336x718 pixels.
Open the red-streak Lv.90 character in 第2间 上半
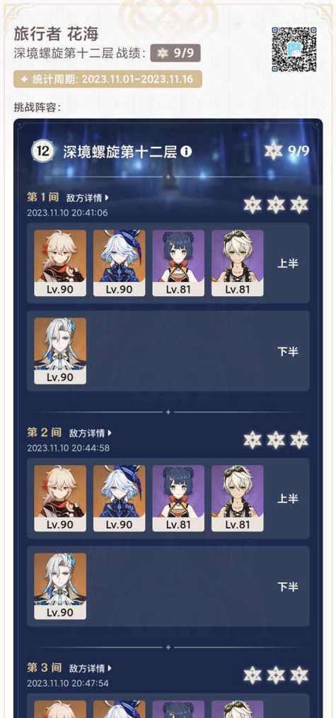point(60,498)
